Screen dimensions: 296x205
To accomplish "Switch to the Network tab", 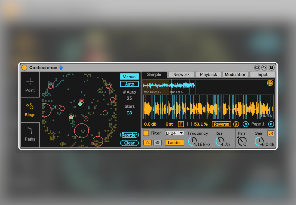I will [181, 75].
